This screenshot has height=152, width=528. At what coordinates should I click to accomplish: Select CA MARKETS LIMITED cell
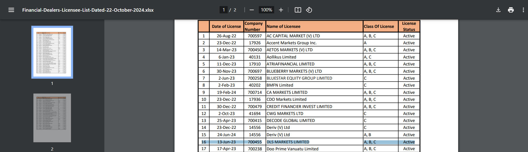pos(314,92)
